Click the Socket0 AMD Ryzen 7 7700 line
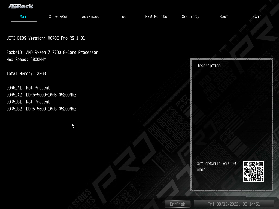 [x=52, y=53]
